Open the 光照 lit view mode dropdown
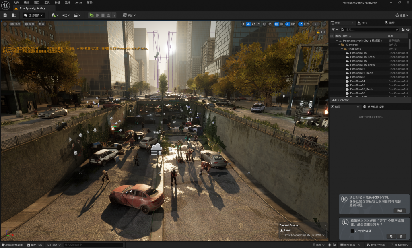The image size is (412, 248). click(30, 24)
